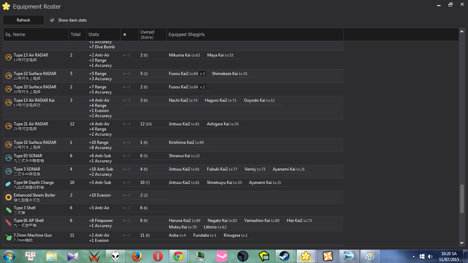Viewport: 468px width, 263px height.
Task: Select the Type 13 Air RADAR name
Action: (31, 55)
